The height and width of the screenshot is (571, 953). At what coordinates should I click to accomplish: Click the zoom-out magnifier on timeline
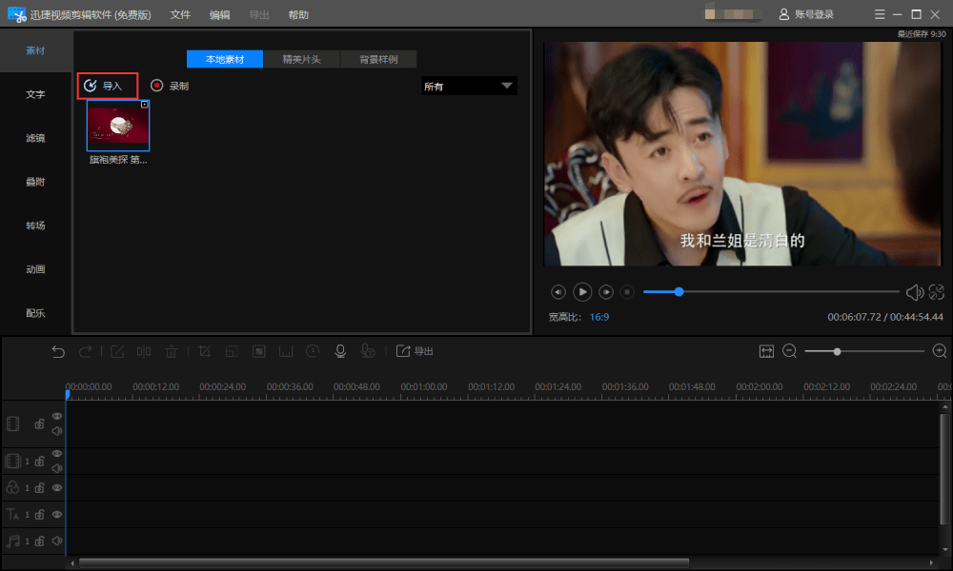point(789,351)
